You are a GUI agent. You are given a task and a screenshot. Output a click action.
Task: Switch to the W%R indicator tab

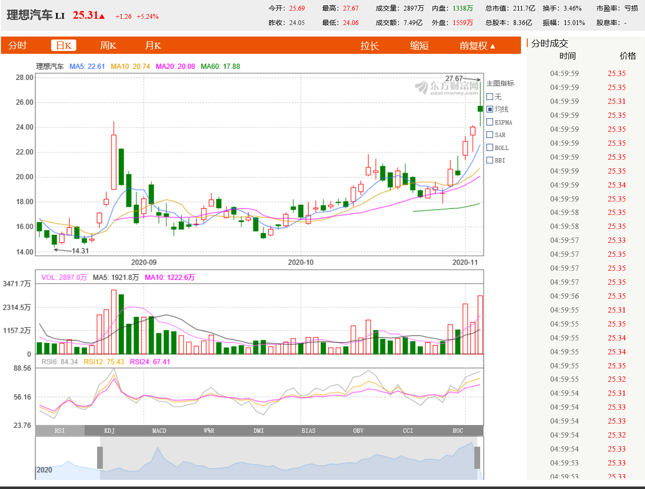click(209, 430)
